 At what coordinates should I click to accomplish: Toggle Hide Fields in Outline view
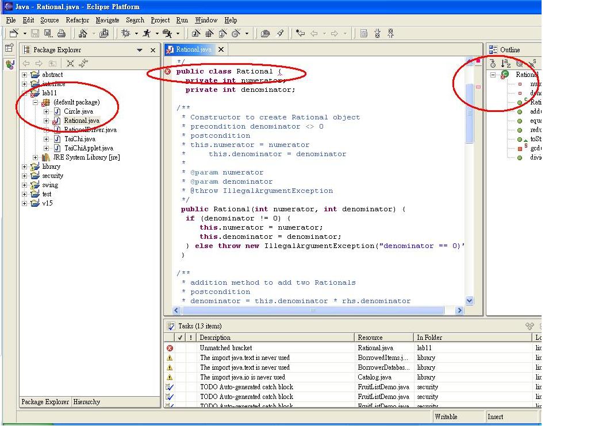[x=519, y=63]
